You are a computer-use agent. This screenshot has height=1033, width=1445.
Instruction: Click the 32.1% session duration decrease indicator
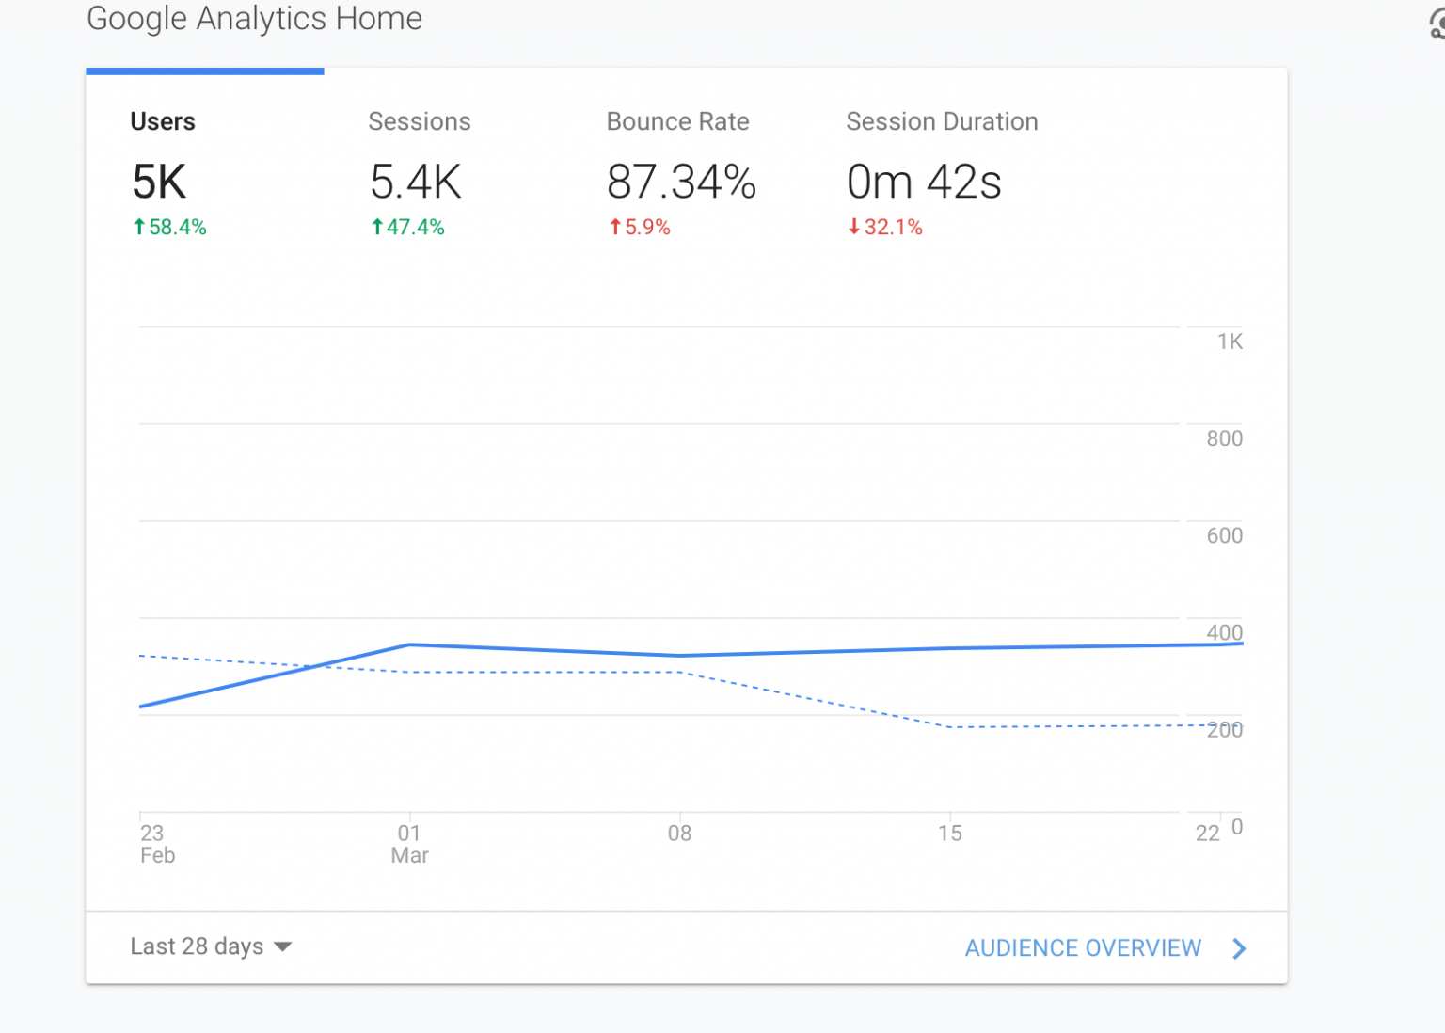pos(885,227)
